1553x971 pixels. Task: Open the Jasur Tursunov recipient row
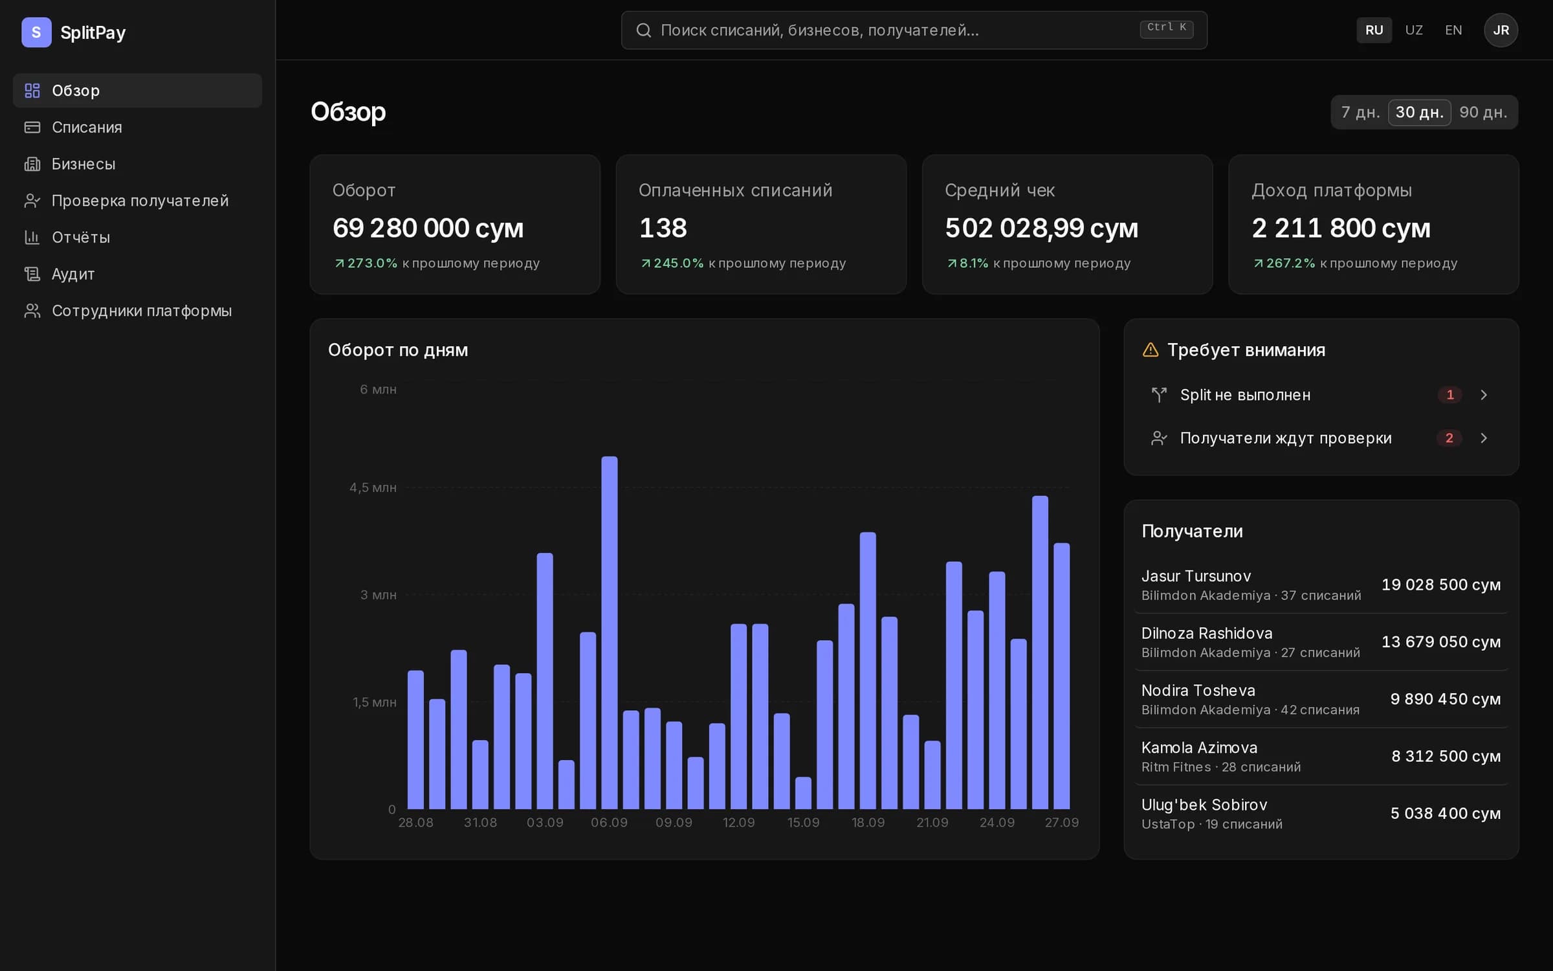coord(1321,585)
